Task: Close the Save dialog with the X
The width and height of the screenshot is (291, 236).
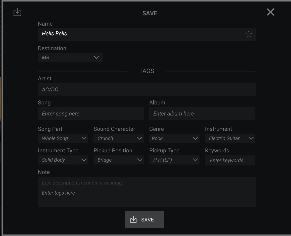Action: tap(271, 12)
